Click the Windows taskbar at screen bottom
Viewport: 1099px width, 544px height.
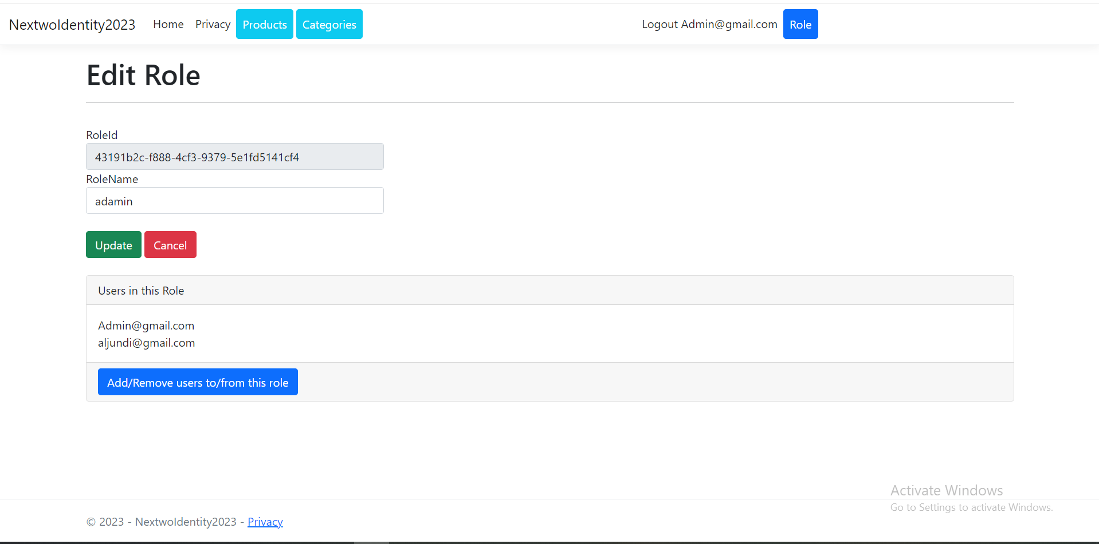[549, 541]
